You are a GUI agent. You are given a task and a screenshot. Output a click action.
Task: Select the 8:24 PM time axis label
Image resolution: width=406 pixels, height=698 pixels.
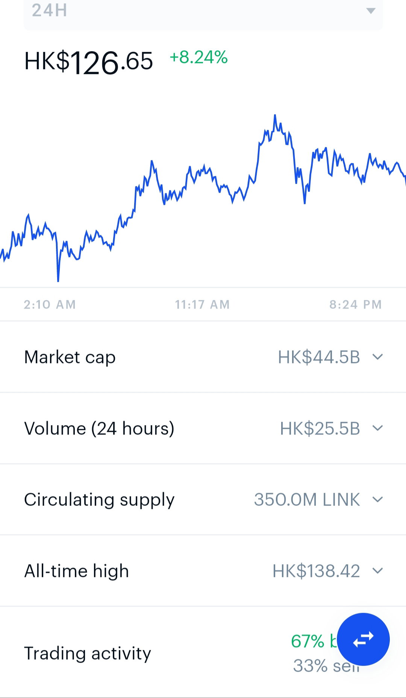click(x=356, y=304)
